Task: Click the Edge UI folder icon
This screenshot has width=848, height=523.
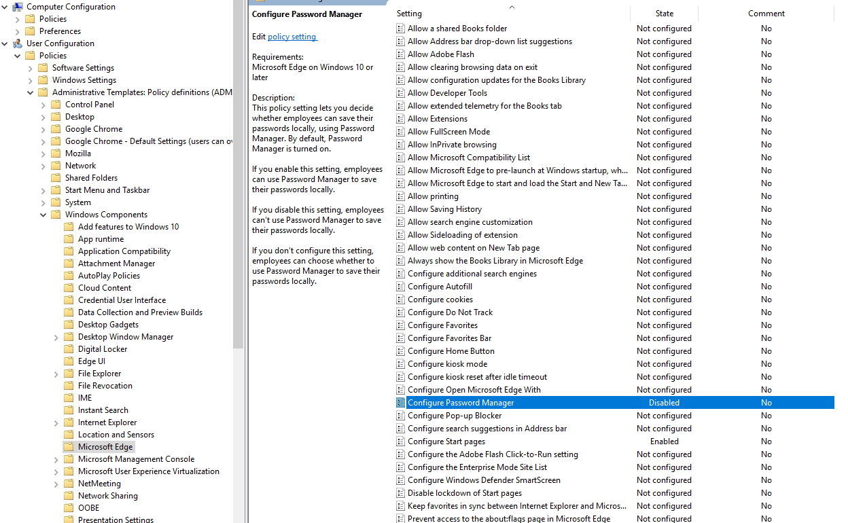Action: click(x=69, y=361)
